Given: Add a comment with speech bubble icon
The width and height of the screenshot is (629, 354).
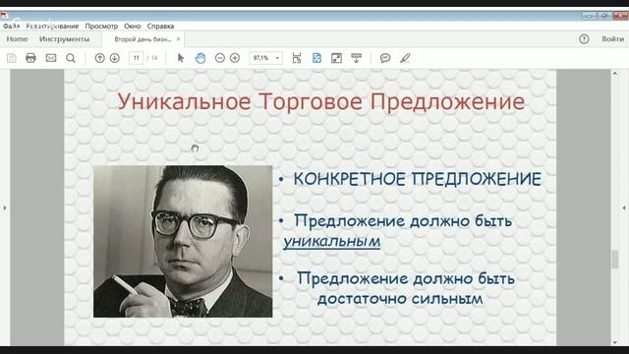Looking at the screenshot, I should coord(385,58).
